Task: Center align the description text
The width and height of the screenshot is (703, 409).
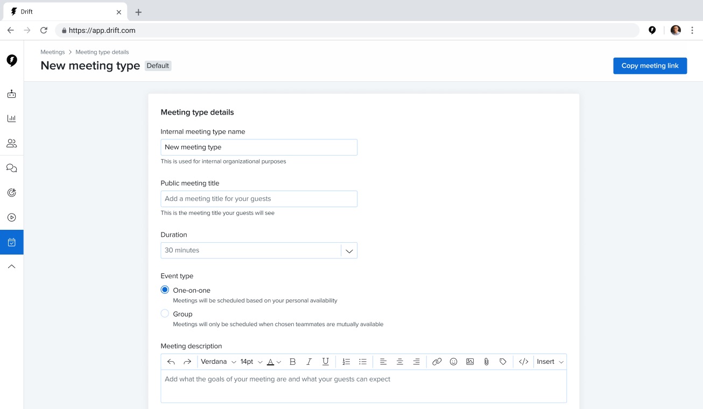Action: (x=400, y=362)
